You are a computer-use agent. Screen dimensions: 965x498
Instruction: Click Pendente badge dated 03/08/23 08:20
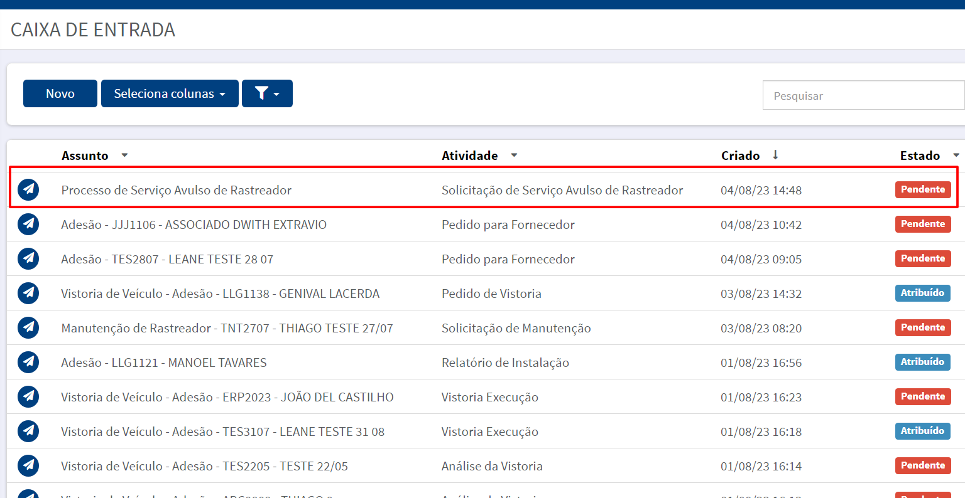point(923,327)
